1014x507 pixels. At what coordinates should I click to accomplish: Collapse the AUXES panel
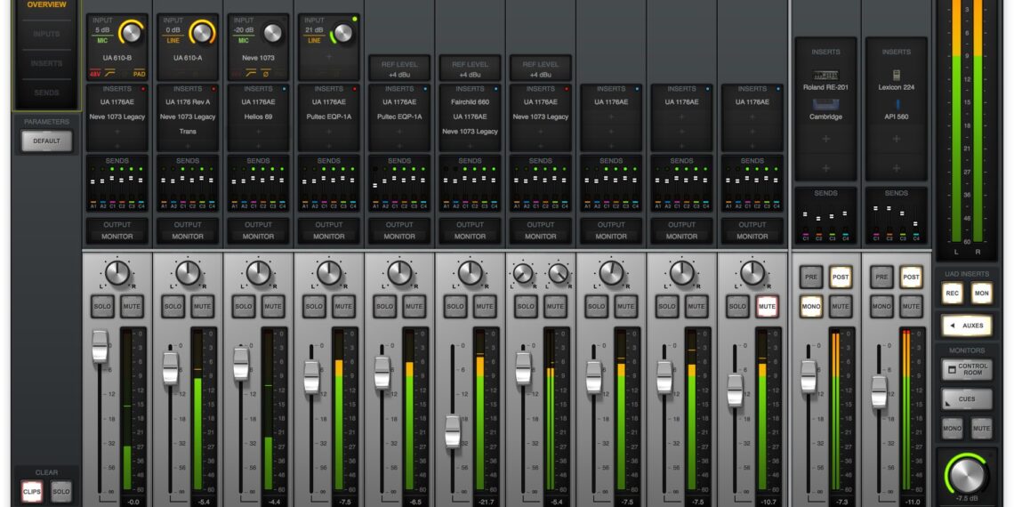coord(967,326)
